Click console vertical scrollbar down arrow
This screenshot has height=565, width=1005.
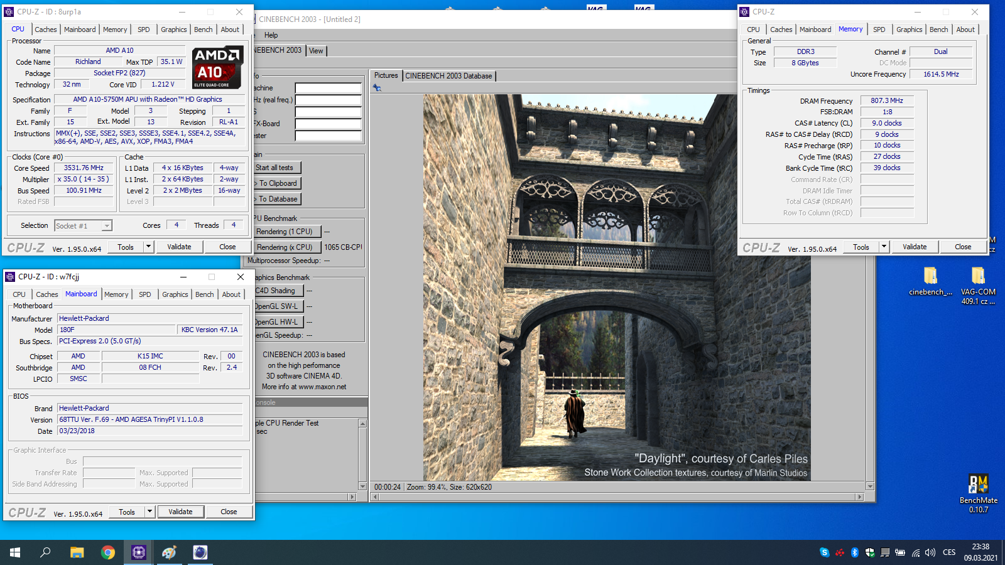(x=362, y=487)
